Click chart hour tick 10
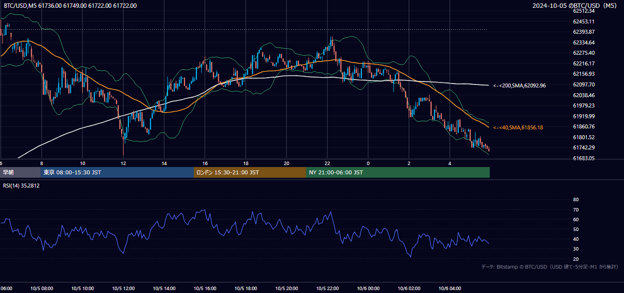Screen dimensions: 624x293 83,163
